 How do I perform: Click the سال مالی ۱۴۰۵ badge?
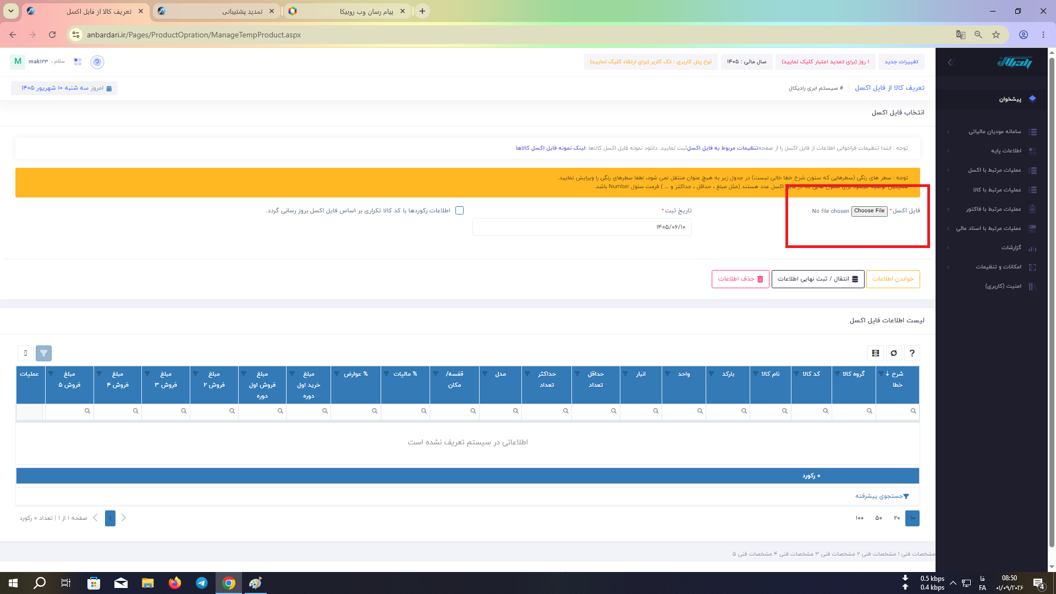coord(746,62)
